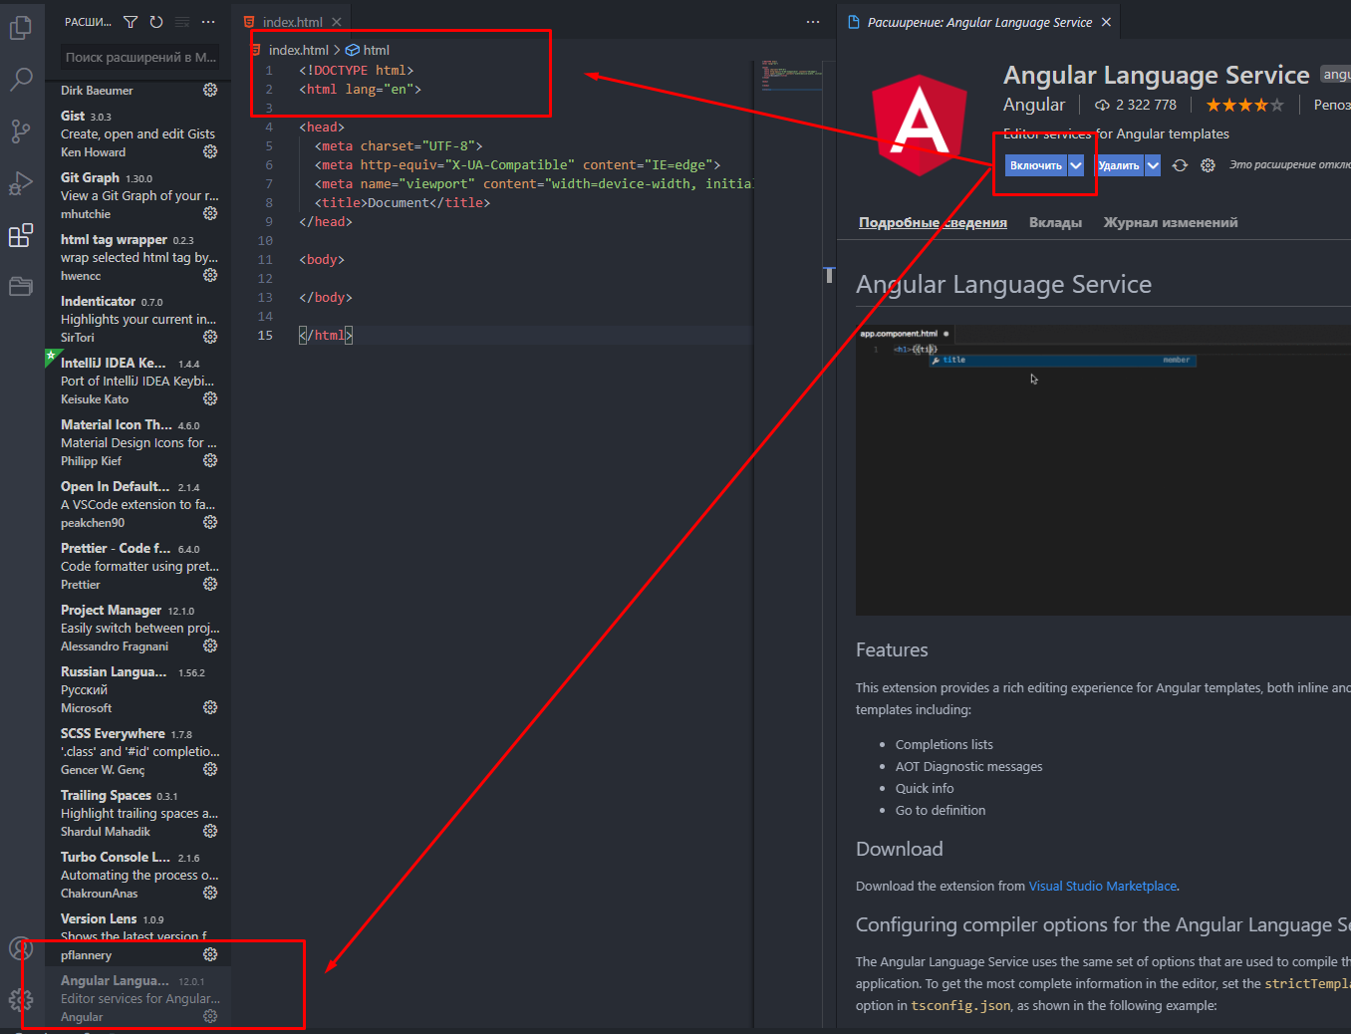Manage gear for Turbo Console Log extension

pos(210,893)
